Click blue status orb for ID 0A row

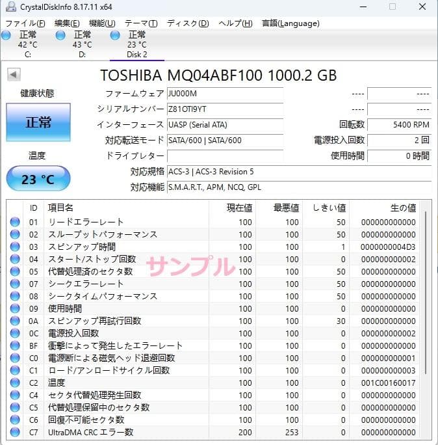tap(15, 321)
